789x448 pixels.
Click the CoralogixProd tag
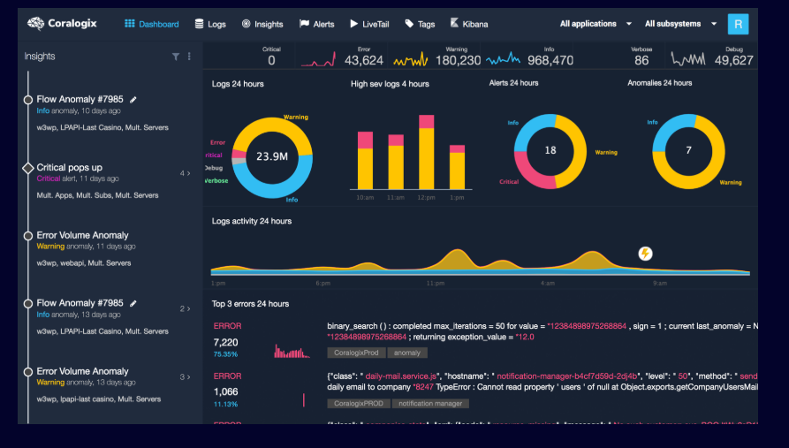pyautogui.click(x=356, y=353)
